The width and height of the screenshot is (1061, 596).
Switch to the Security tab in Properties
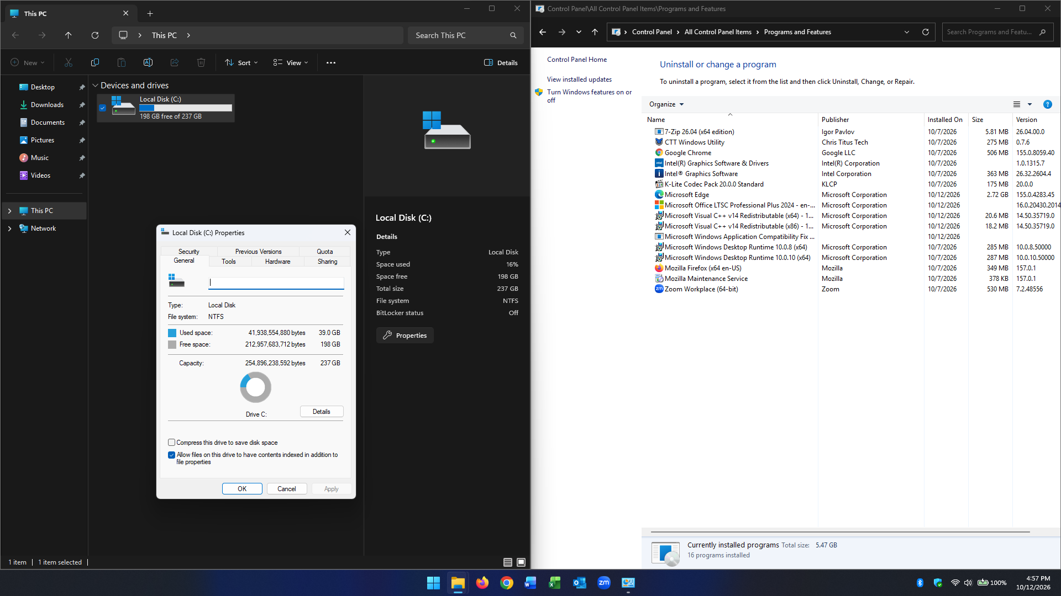click(189, 252)
